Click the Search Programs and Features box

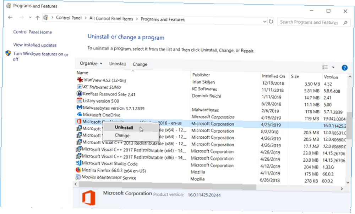tap(313, 22)
